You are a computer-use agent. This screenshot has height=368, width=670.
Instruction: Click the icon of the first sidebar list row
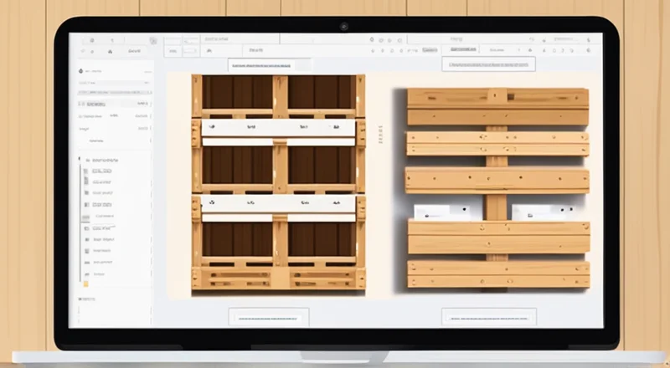[85, 170]
